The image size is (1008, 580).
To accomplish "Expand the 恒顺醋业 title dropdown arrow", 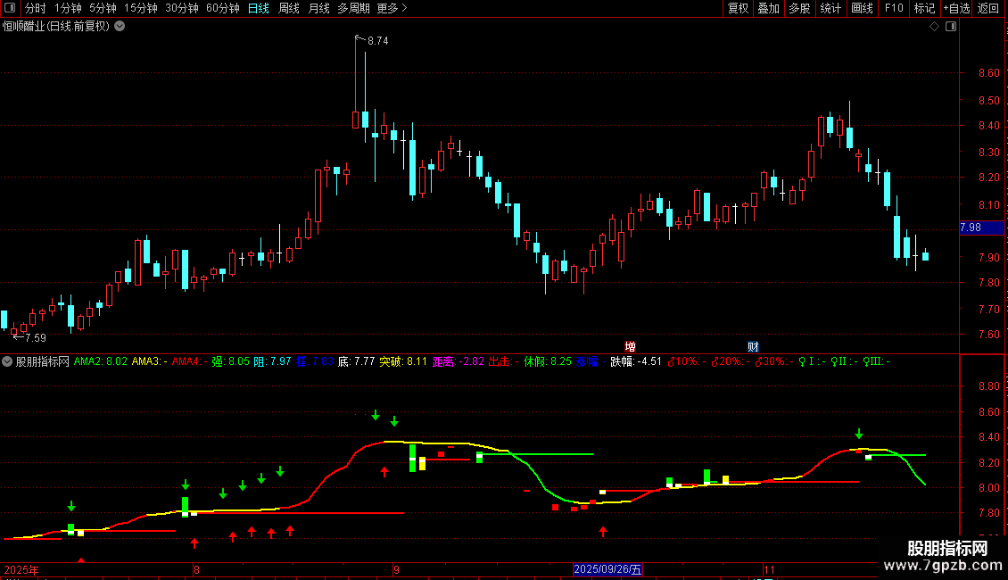I will tap(120, 27).
